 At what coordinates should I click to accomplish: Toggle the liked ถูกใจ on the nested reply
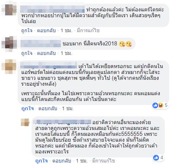tap(41, 161)
